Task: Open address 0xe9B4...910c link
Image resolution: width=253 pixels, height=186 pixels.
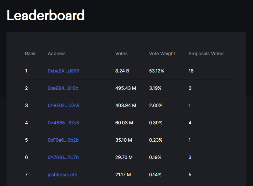Action: point(63,88)
